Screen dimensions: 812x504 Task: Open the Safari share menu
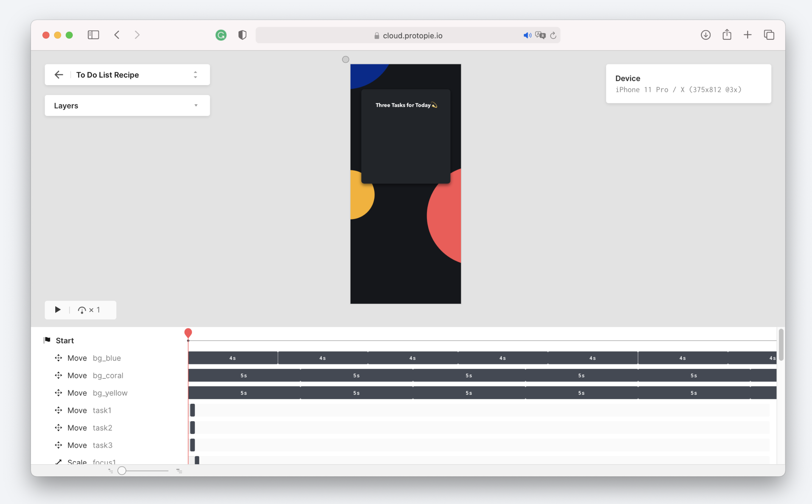(x=726, y=35)
